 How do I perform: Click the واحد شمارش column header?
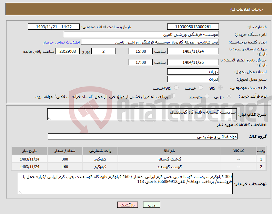point(100,151)
